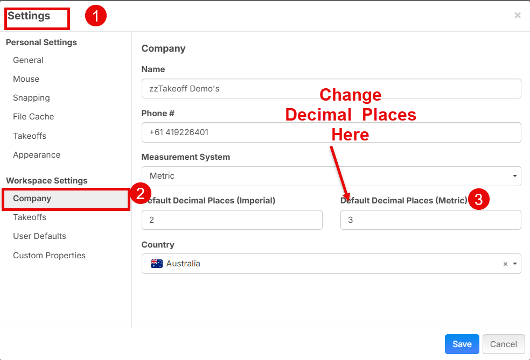This screenshot has height=360, width=530.
Task: Open Takeoffs under Personal Settings
Action: [x=30, y=136]
